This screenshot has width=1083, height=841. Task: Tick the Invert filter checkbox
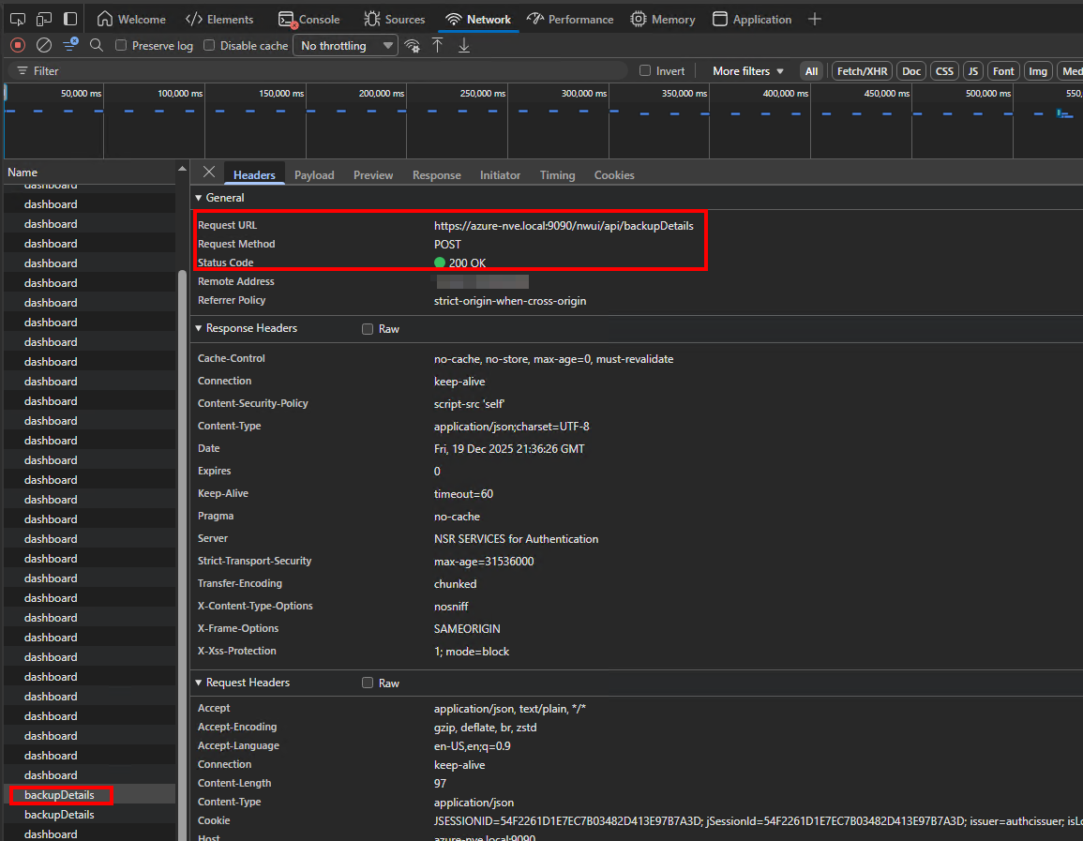tap(645, 71)
